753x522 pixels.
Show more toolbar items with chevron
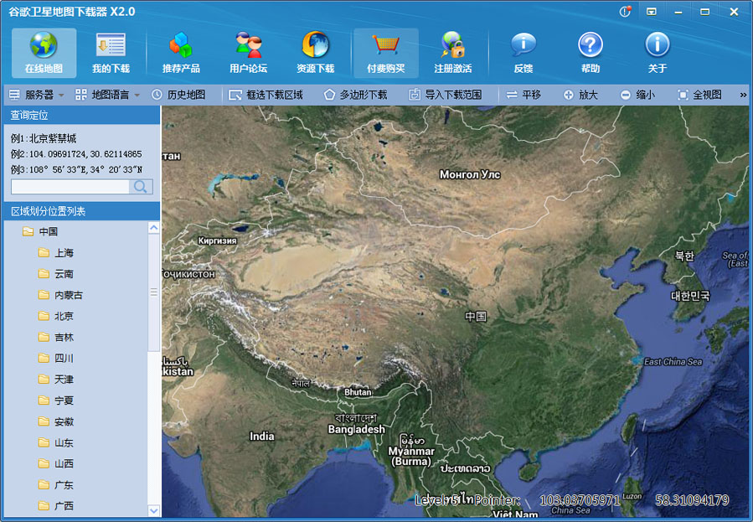tap(743, 96)
